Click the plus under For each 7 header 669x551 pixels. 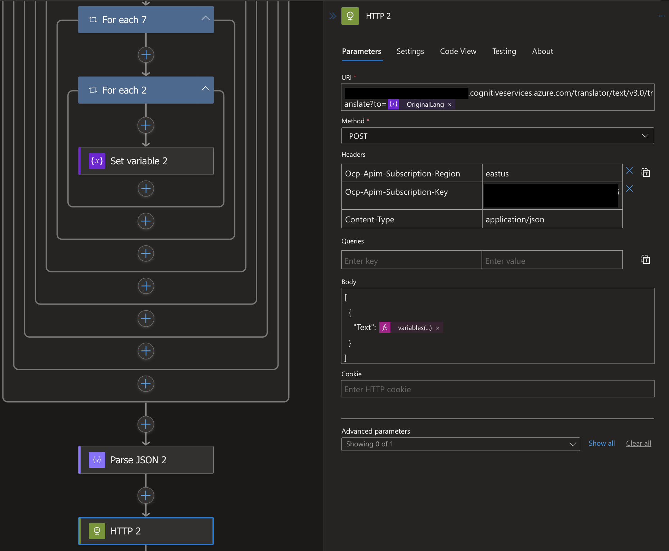pyautogui.click(x=146, y=55)
